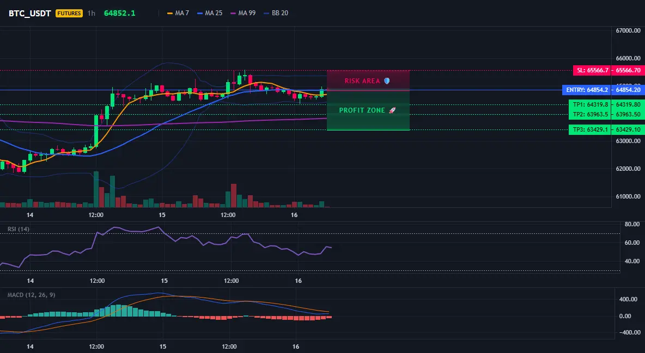The image size is (645, 353).
Task: Click the ENTRY: 64854.2 blue label
Action: 587,90
